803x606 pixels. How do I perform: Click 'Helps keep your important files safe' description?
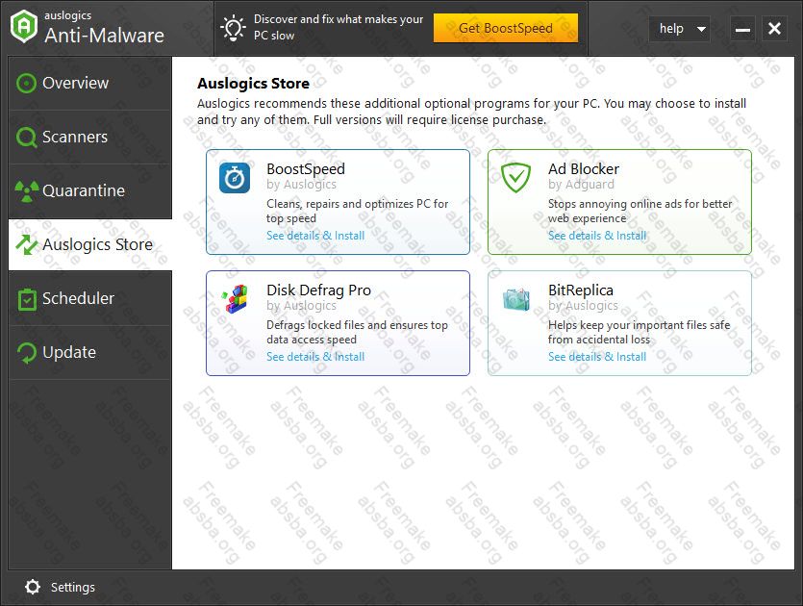pos(639,333)
